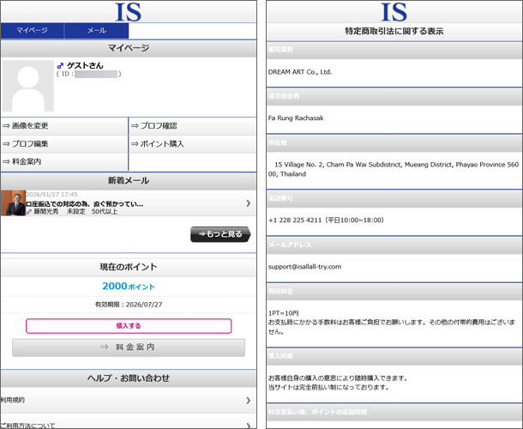The width and height of the screenshot is (523, 429).
Task: Click the male gender icon beside ゲストさん
Action: tap(60, 65)
